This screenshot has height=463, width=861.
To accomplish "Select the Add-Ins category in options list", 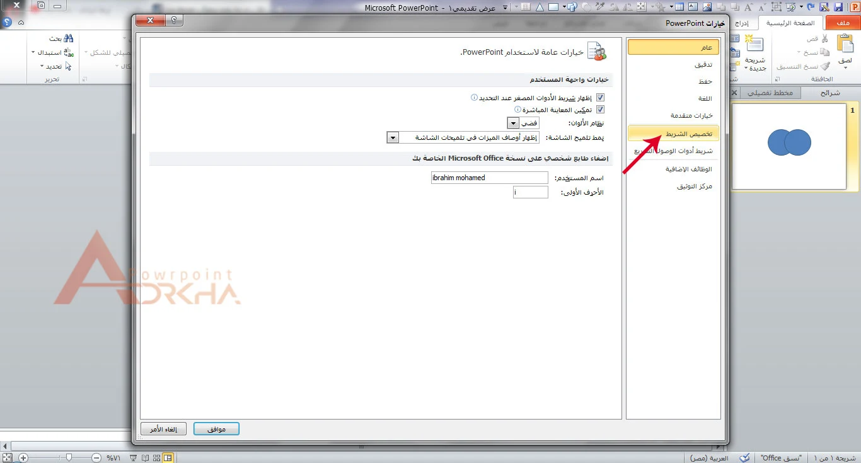I will click(673, 169).
